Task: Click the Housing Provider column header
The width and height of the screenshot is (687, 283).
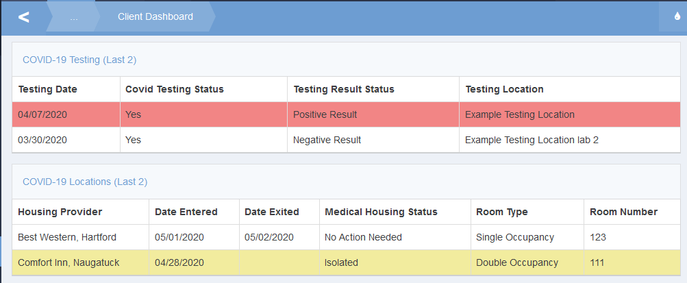Action: pos(60,212)
